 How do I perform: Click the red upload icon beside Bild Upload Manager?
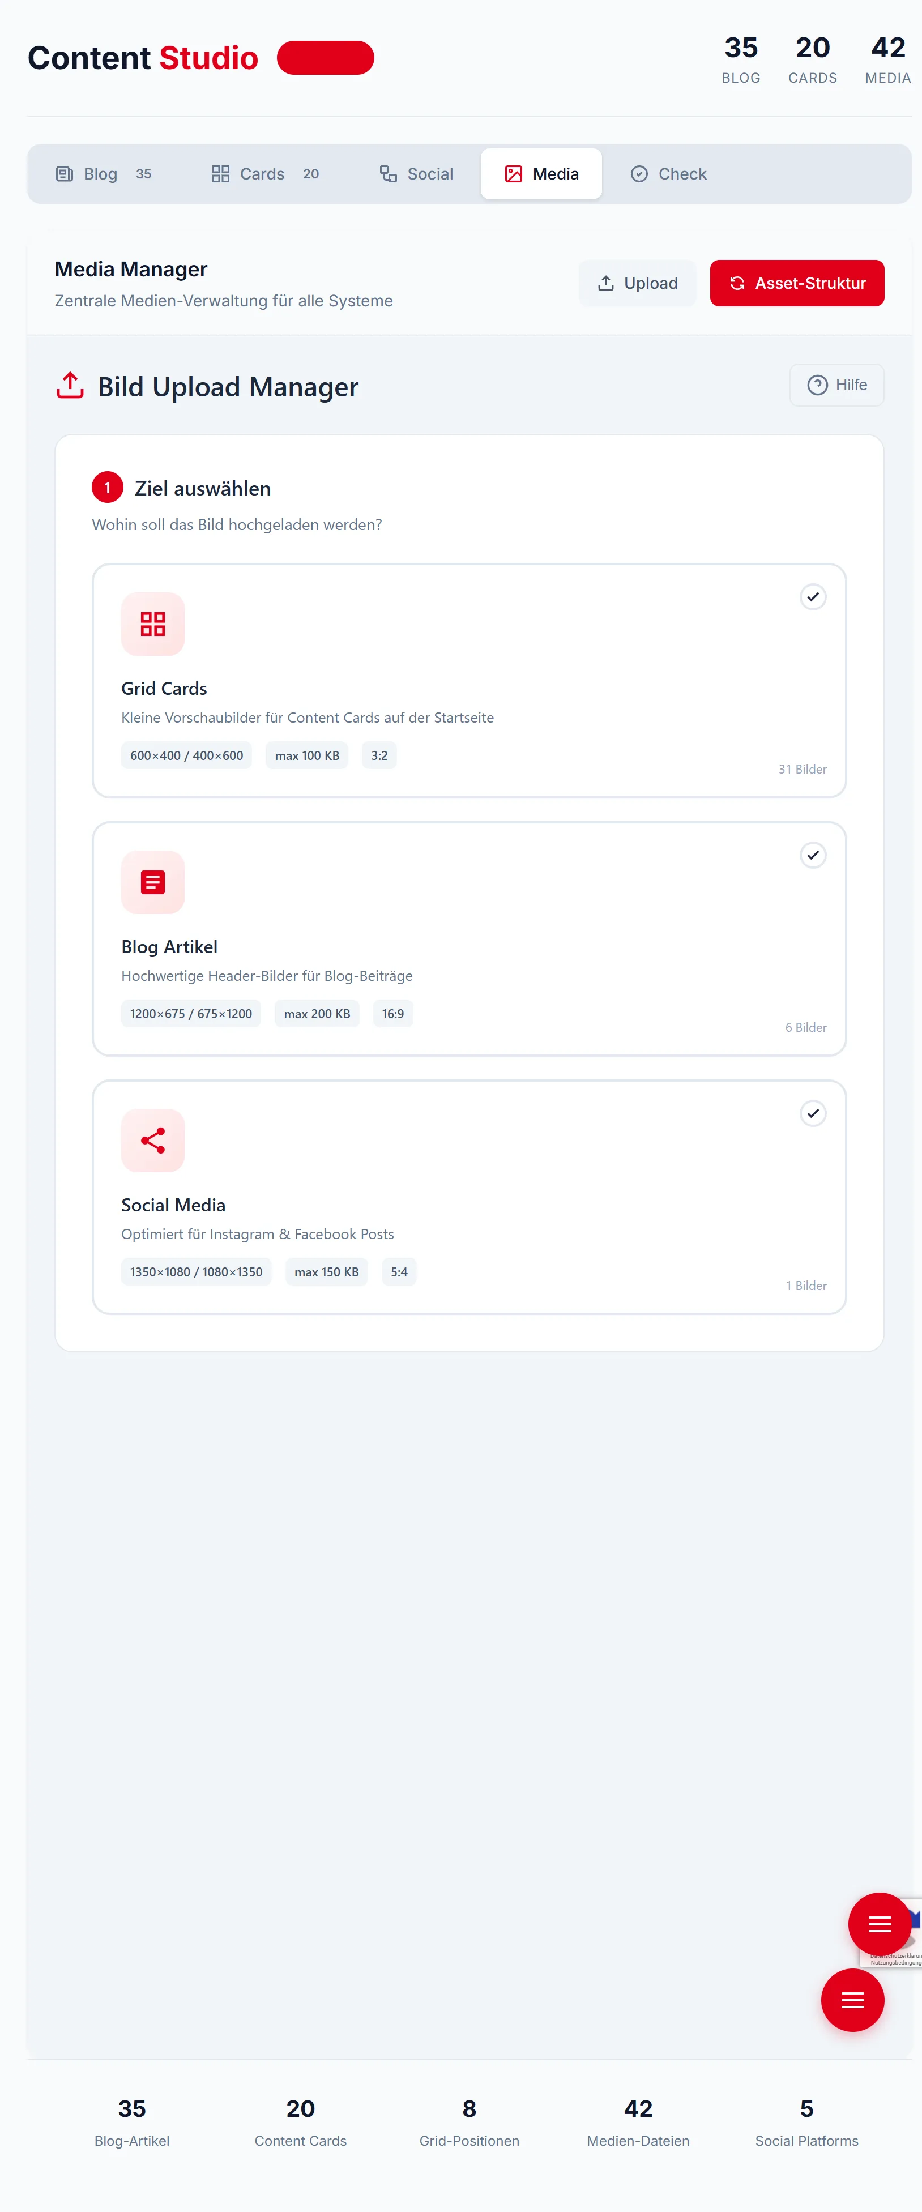click(x=70, y=386)
